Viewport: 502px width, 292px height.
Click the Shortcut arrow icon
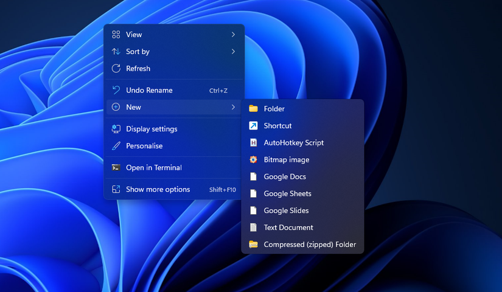[253, 125]
